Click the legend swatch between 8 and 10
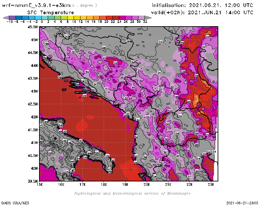This screenshot has width=265, height=205. (71, 18)
